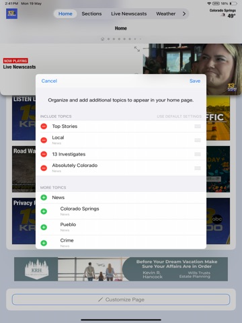
Task: Remove Absolutely Colorado with red minus icon
Action: 44,168
